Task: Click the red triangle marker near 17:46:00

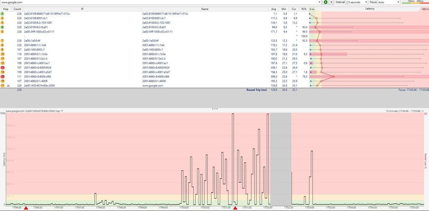Action: pyautogui.click(x=26, y=208)
